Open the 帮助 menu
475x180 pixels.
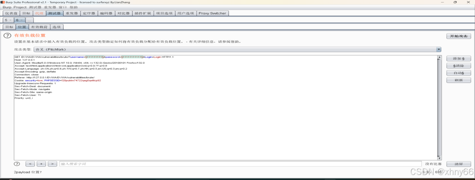[x=73, y=7]
